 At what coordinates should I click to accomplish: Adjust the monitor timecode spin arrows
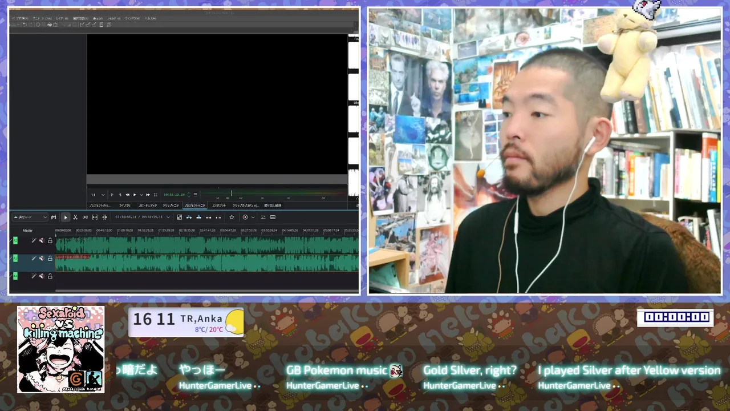pyautogui.click(x=189, y=195)
